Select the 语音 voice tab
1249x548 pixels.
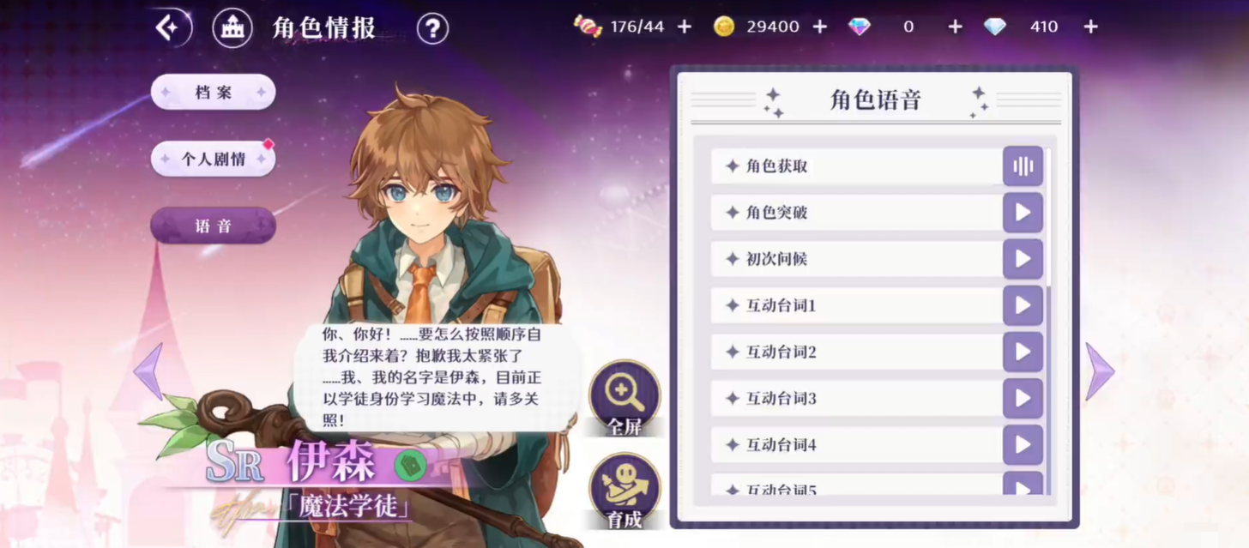click(213, 226)
